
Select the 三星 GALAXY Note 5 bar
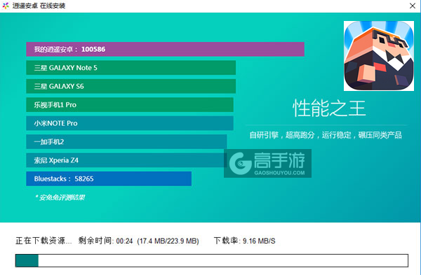click(x=131, y=68)
